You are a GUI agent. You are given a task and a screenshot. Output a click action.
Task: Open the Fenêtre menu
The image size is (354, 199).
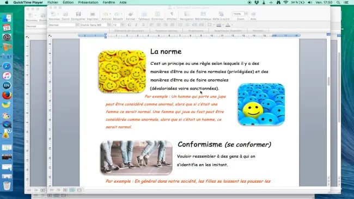pos(108,3)
